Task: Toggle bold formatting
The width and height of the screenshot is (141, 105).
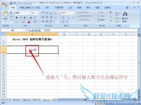Action: point(17,17)
